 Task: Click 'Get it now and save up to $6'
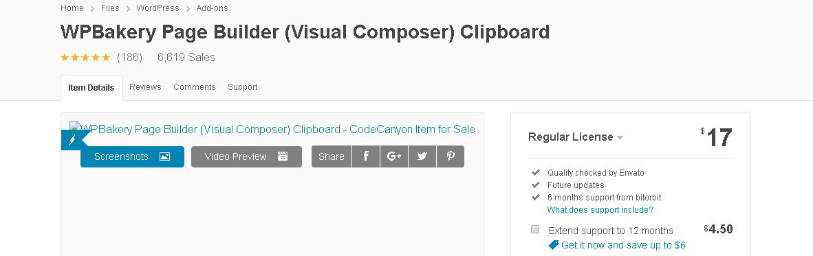point(623,245)
